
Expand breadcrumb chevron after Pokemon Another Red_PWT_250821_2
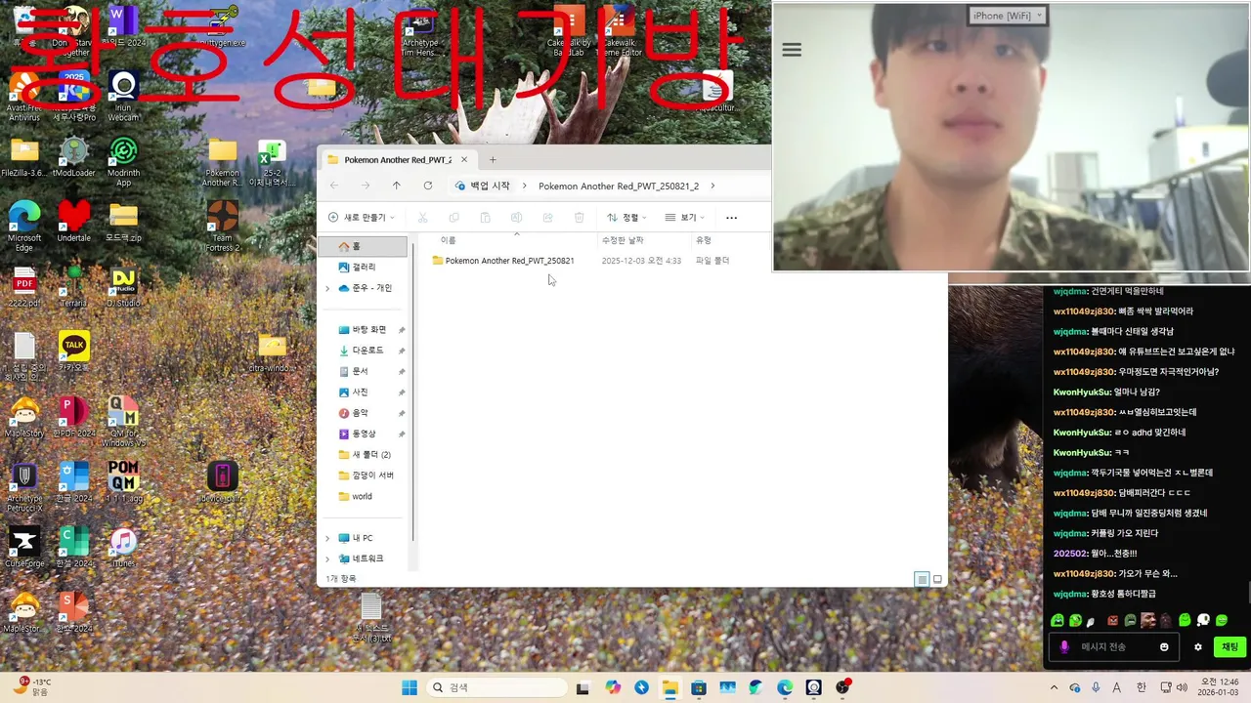point(712,186)
